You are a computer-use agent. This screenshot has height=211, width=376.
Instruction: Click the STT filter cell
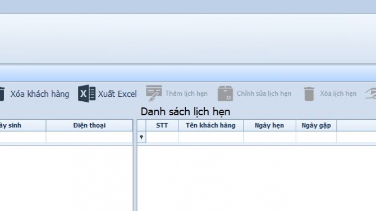[x=162, y=137]
